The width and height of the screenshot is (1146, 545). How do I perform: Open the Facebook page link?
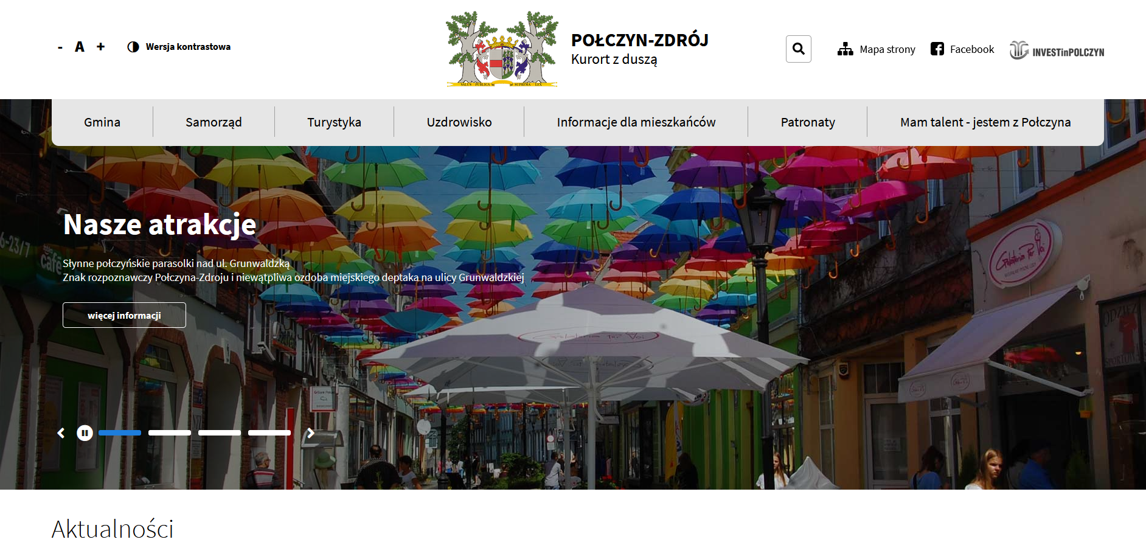pyautogui.click(x=962, y=49)
